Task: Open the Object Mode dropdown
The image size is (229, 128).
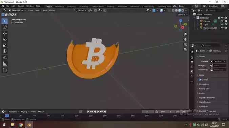Action: click(17, 10)
